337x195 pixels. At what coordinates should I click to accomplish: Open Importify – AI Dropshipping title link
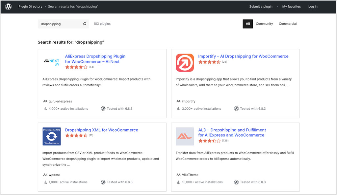243,56
